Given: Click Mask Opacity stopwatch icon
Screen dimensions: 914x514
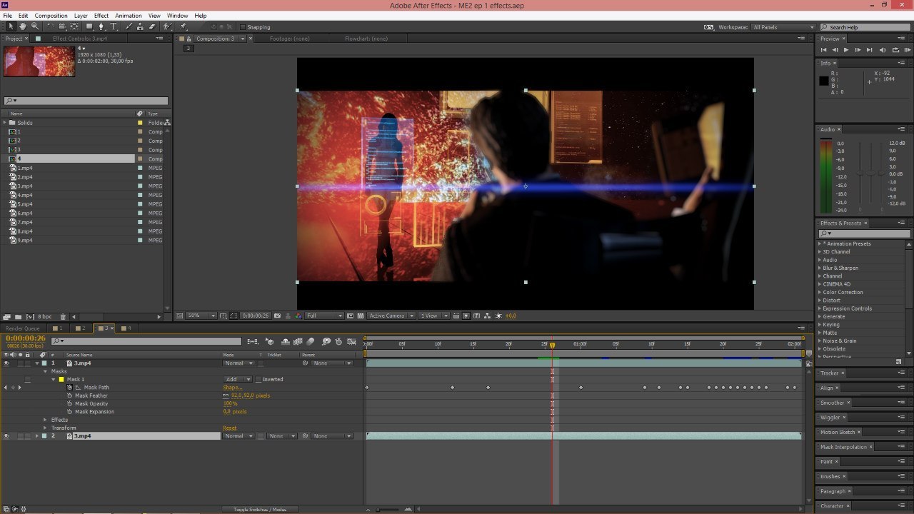Looking at the screenshot, I should pyautogui.click(x=70, y=403).
